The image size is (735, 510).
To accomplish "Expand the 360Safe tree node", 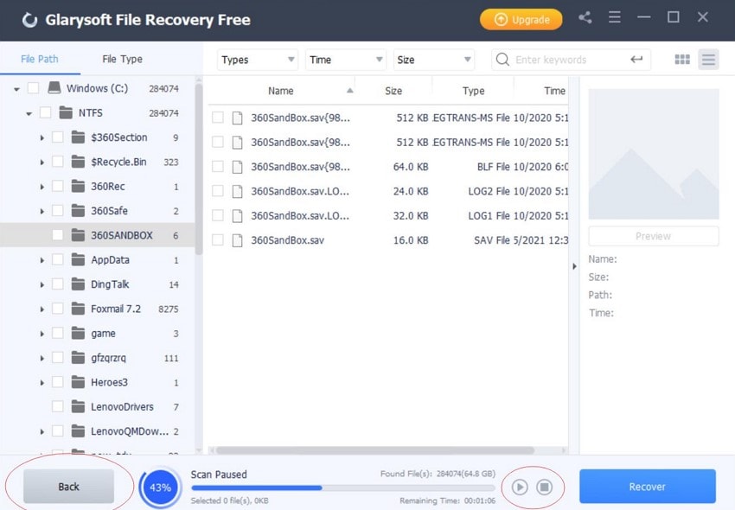I will 42,212.
